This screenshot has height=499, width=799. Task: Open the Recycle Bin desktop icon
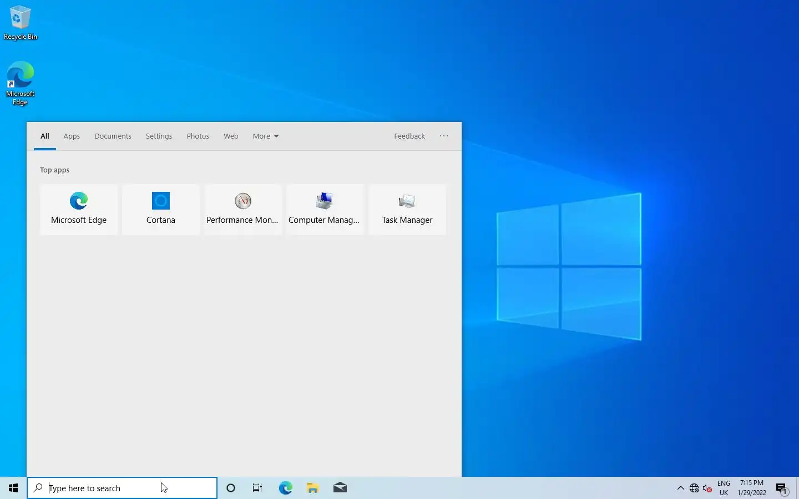tap(21, 23)
